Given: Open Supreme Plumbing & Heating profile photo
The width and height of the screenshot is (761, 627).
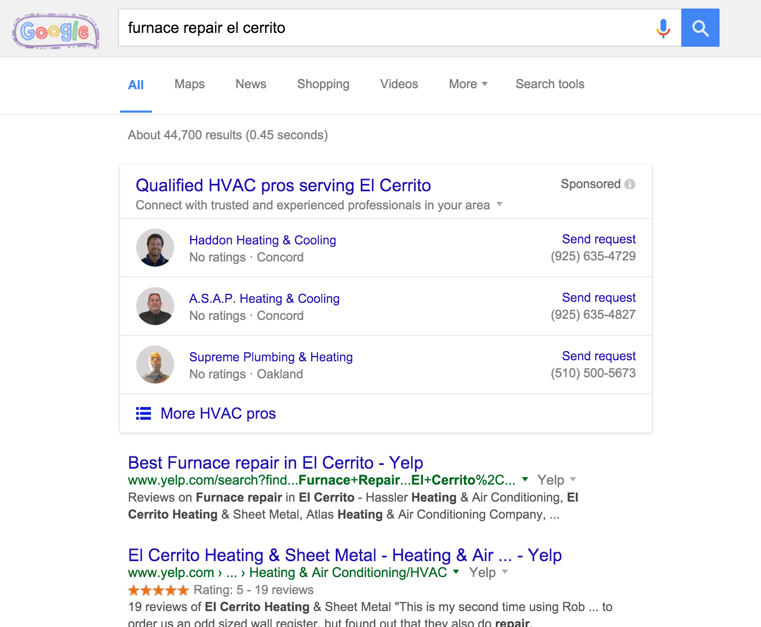Looking at the screenshot, I should 155,365.
